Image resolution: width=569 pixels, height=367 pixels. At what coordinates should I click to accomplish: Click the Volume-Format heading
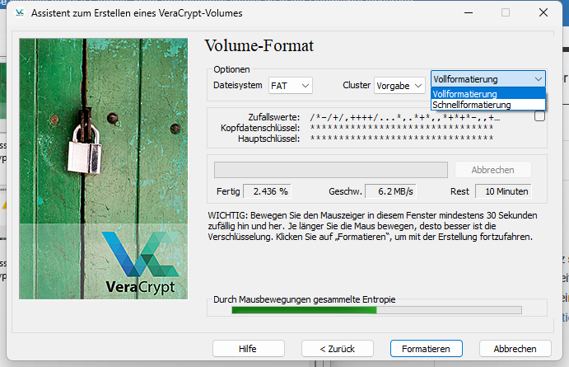[x=259, y=46]
